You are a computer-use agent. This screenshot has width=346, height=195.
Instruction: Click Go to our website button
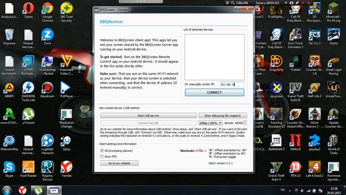click(119, 163)
